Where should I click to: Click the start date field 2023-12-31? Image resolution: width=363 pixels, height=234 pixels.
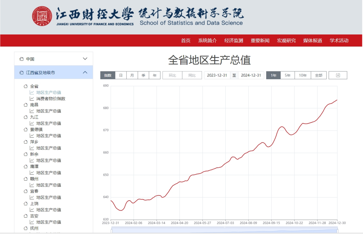(217, 75)
